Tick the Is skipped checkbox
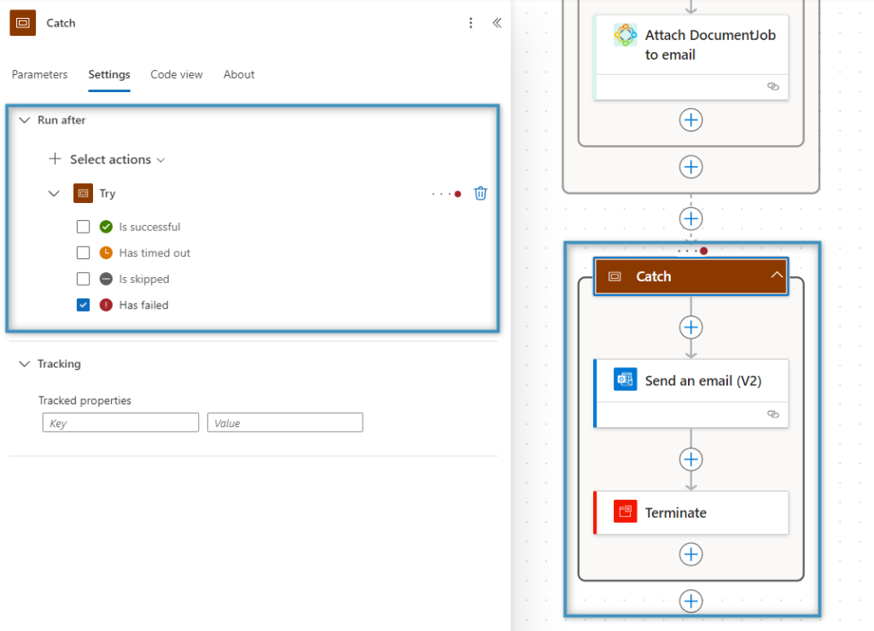This screenshot has height=631, width=874. click(83, 279)
